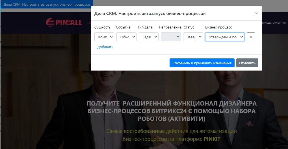Click Сохранить и применить изменения button
Viewport: 288px width, 149px height.
202,63
